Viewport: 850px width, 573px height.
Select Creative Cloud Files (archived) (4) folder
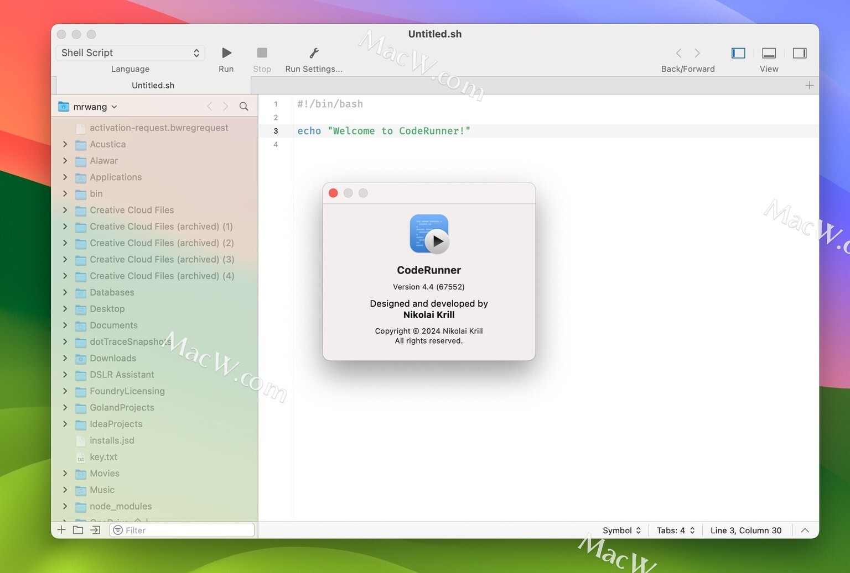click(x=162, y=276)
